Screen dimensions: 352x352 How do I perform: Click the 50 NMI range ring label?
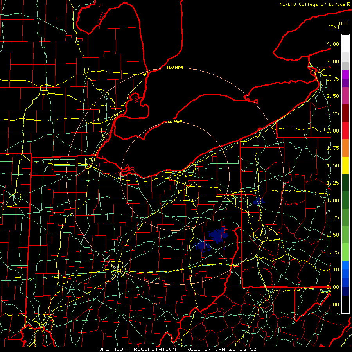point(175,122)
